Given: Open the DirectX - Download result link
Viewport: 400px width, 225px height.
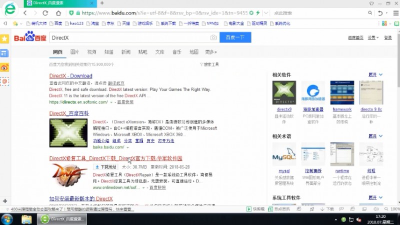Looking at the screenshot, I should (x=70, y=76).
